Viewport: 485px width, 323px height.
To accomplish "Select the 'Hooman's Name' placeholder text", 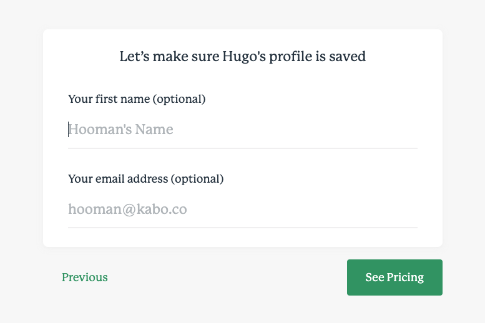I will click(120, 130).
